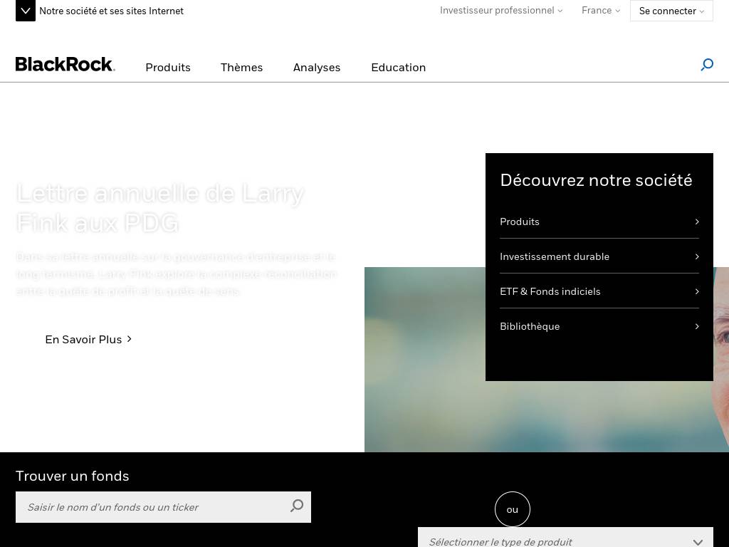Image resolution: width=729 pixels, height=547 pixels.
Task: Click the 'ou' circle badge
Action: 513,509
